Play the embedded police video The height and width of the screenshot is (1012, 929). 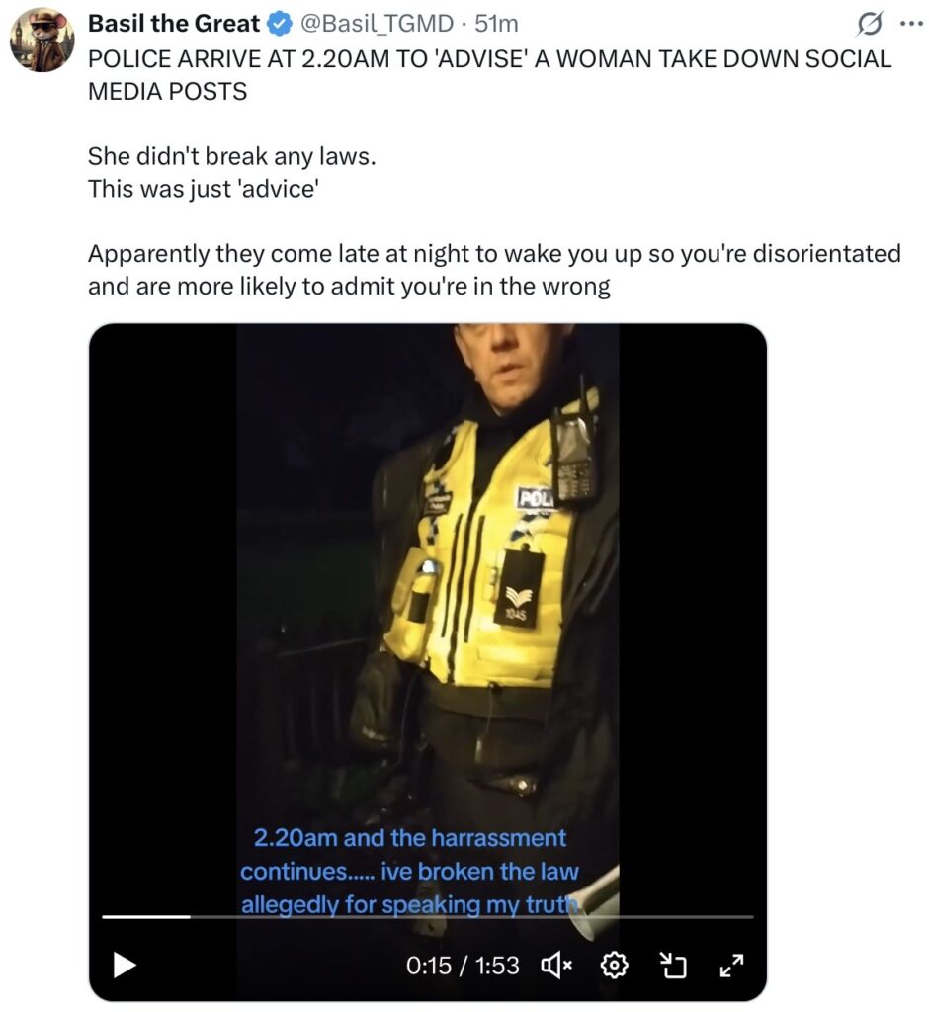pos(124,965)
